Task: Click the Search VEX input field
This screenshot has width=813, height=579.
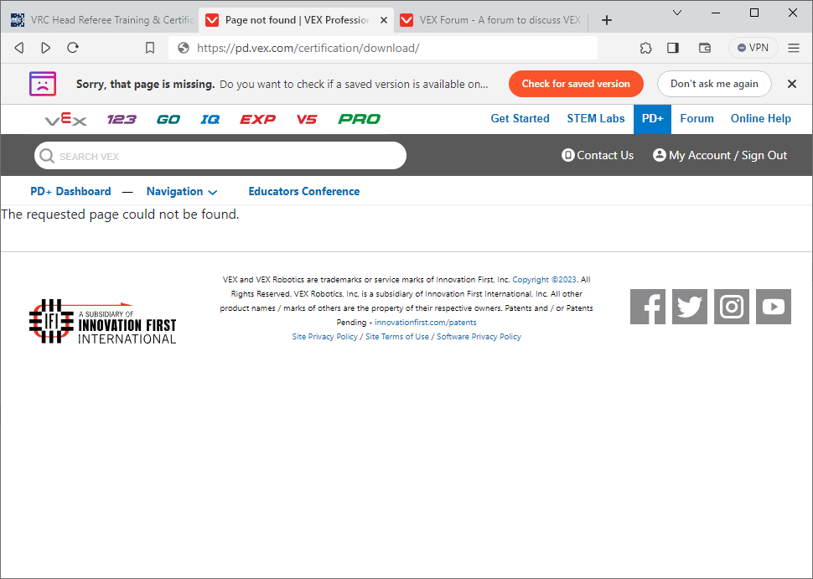Action: tap(220, 156)
